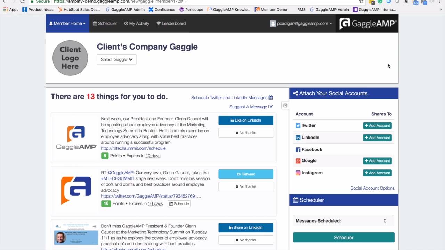Click the Messages Scheduled count row

(343, 221)
